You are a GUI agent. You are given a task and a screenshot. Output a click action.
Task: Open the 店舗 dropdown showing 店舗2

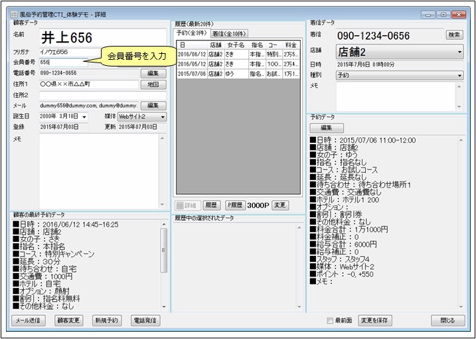click(x=386, y=51)
